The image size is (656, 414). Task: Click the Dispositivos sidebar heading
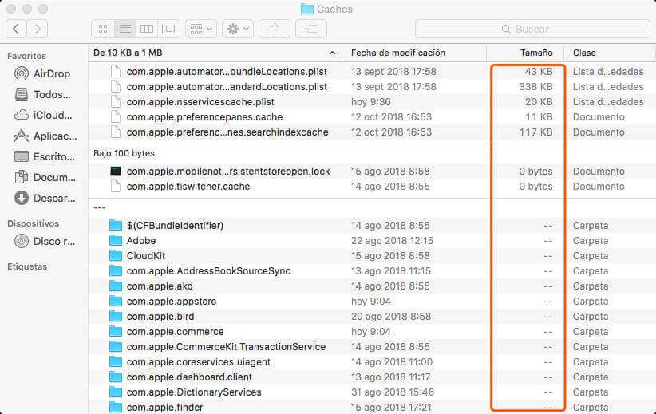33,223
